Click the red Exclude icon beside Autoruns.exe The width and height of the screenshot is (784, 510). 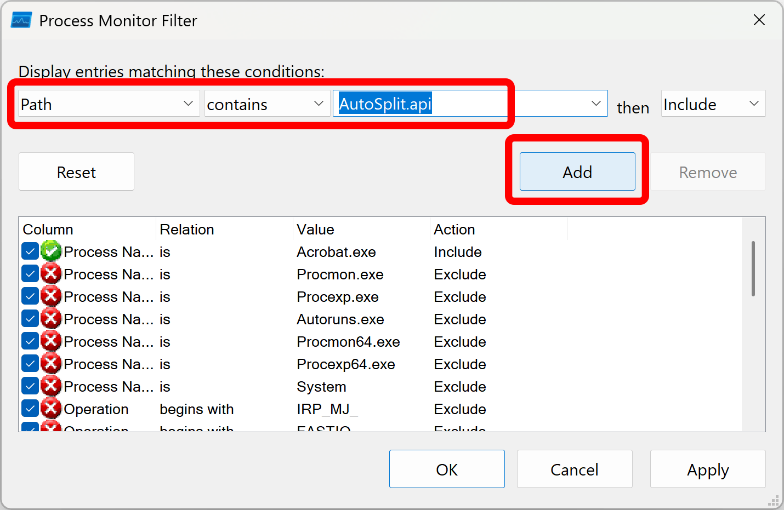click(51, 318)
